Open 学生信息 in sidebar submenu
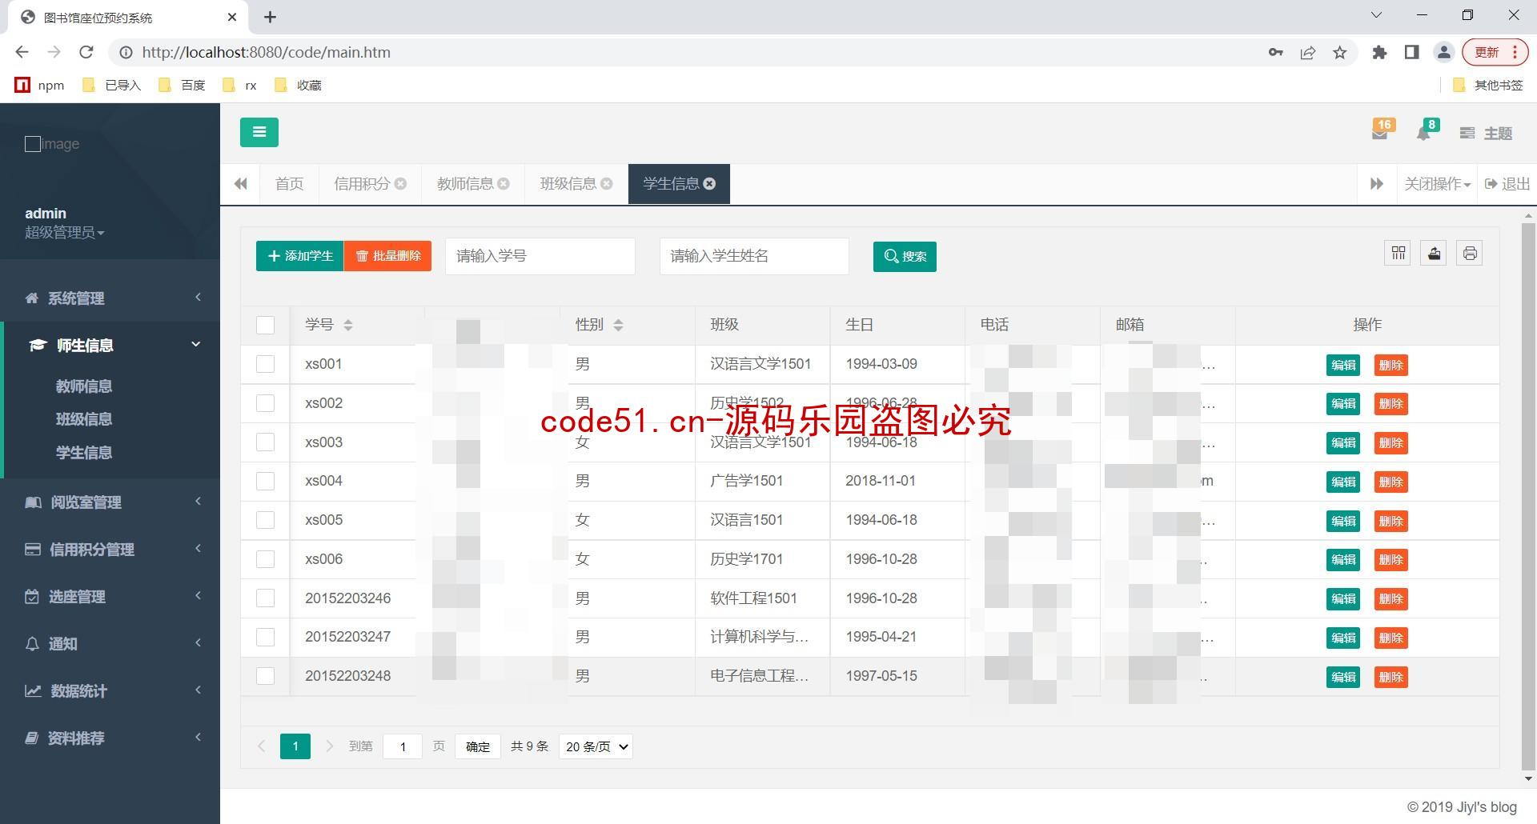Image resolution: width=1537 pixels, height=824 pixels. tap(84, 453)
